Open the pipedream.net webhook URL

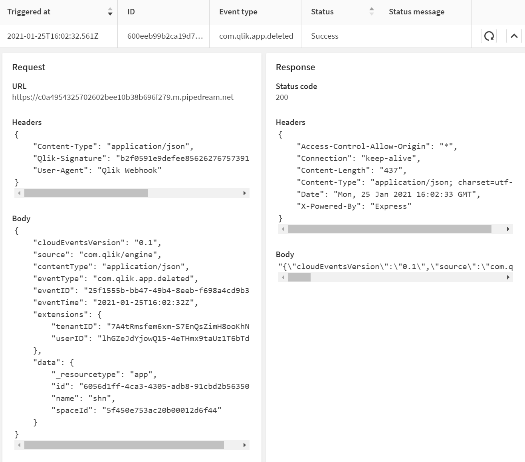click(123, 97)
